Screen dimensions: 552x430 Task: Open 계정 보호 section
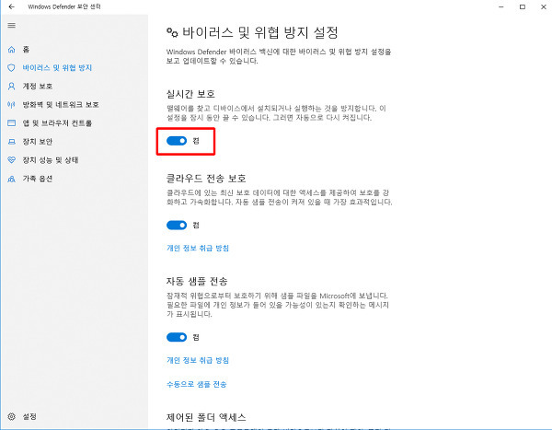click(x=38, y=86)
